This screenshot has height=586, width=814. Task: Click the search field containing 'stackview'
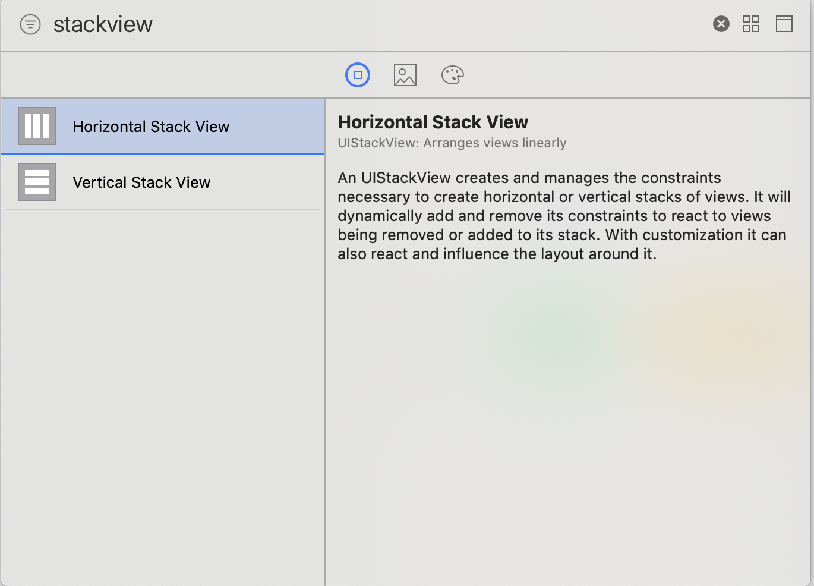377,24
